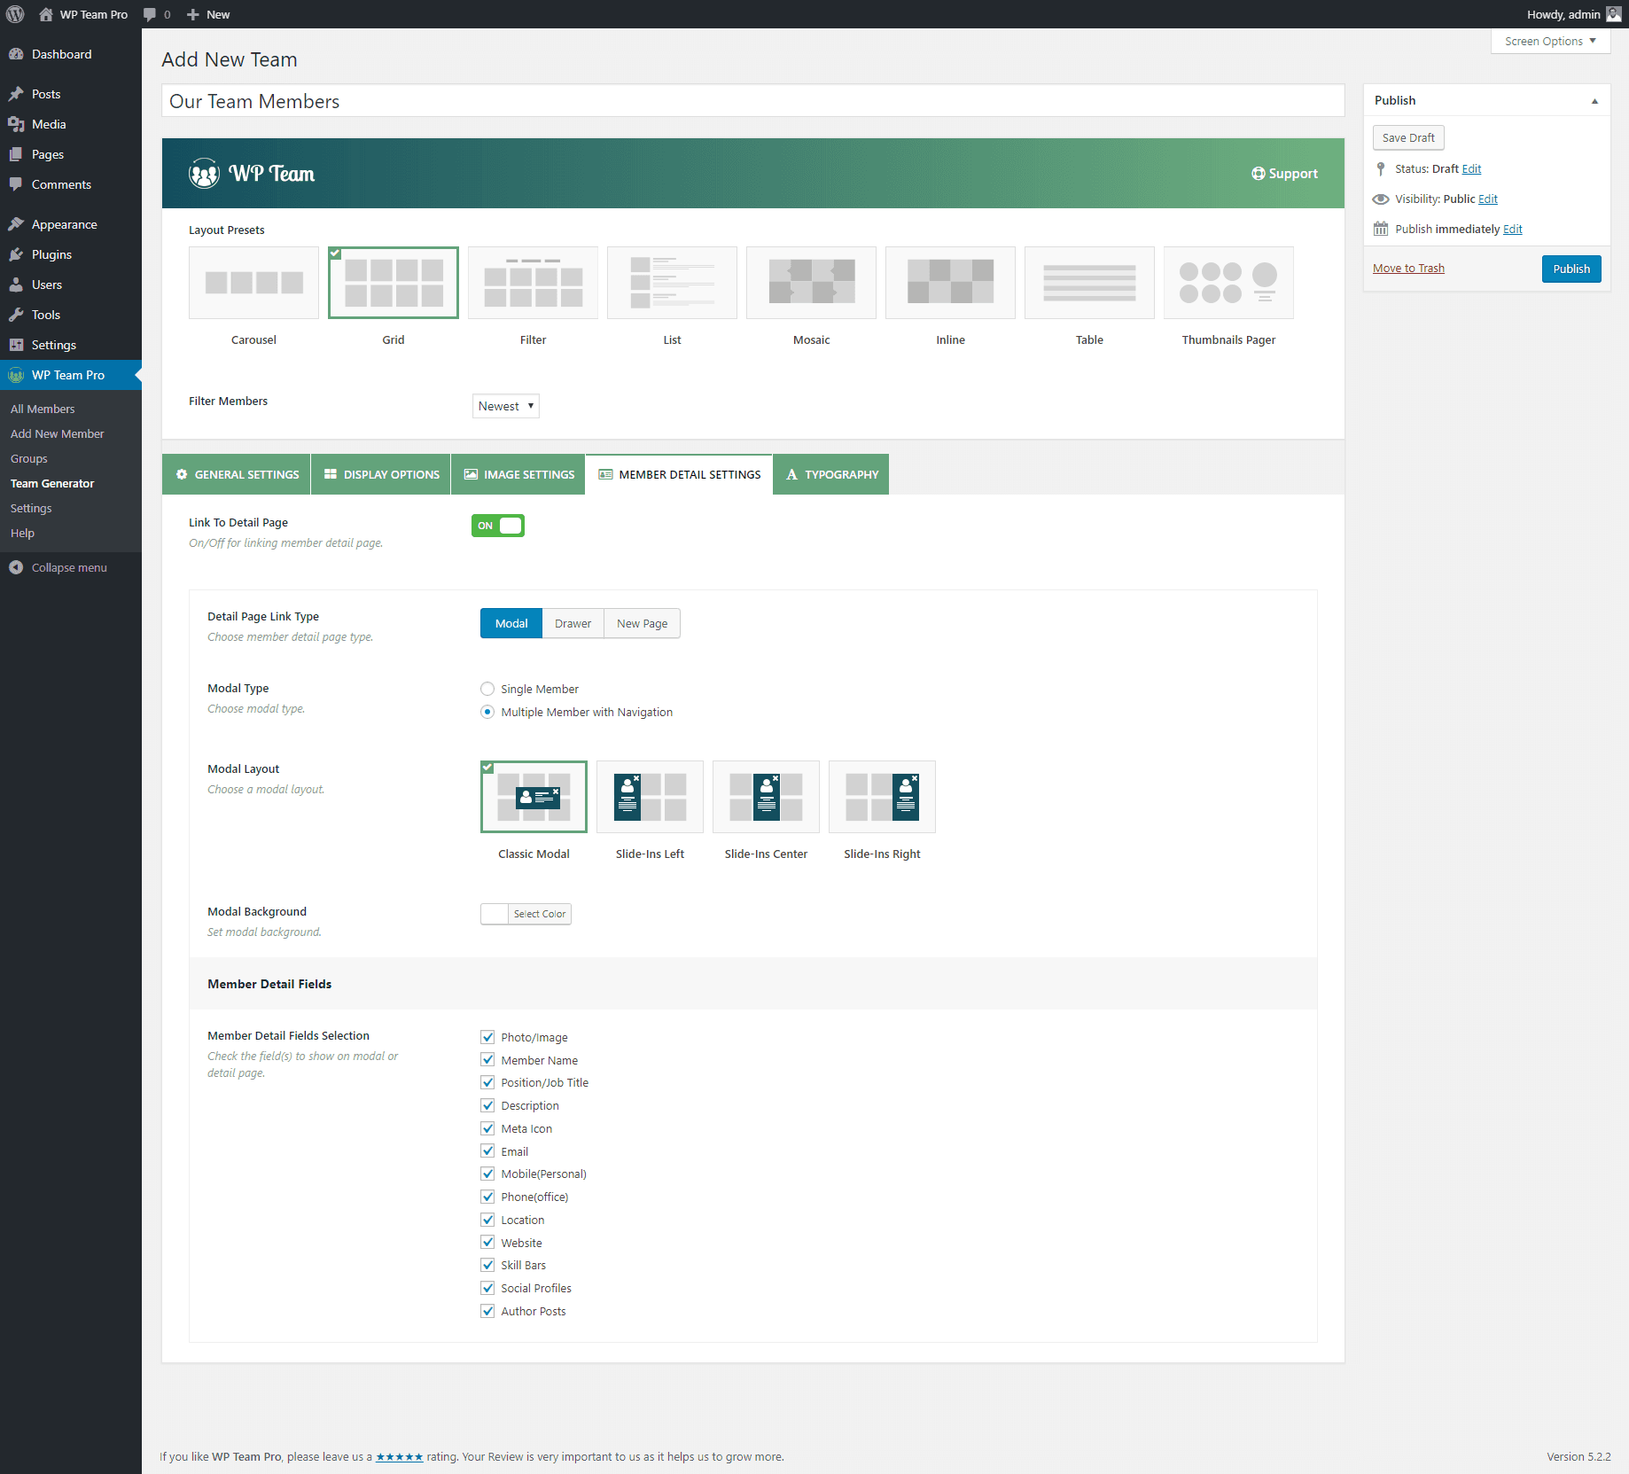Viewport: 1629px width, 1474px height.
Task: Open the Support link in banner
Action: click(x=1284, y=174)
